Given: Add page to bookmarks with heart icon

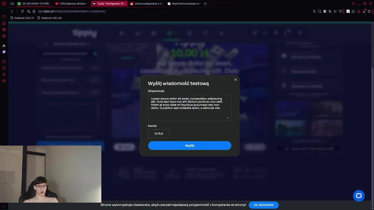Looking at the screenshot, I should click(x=340, y=11).
